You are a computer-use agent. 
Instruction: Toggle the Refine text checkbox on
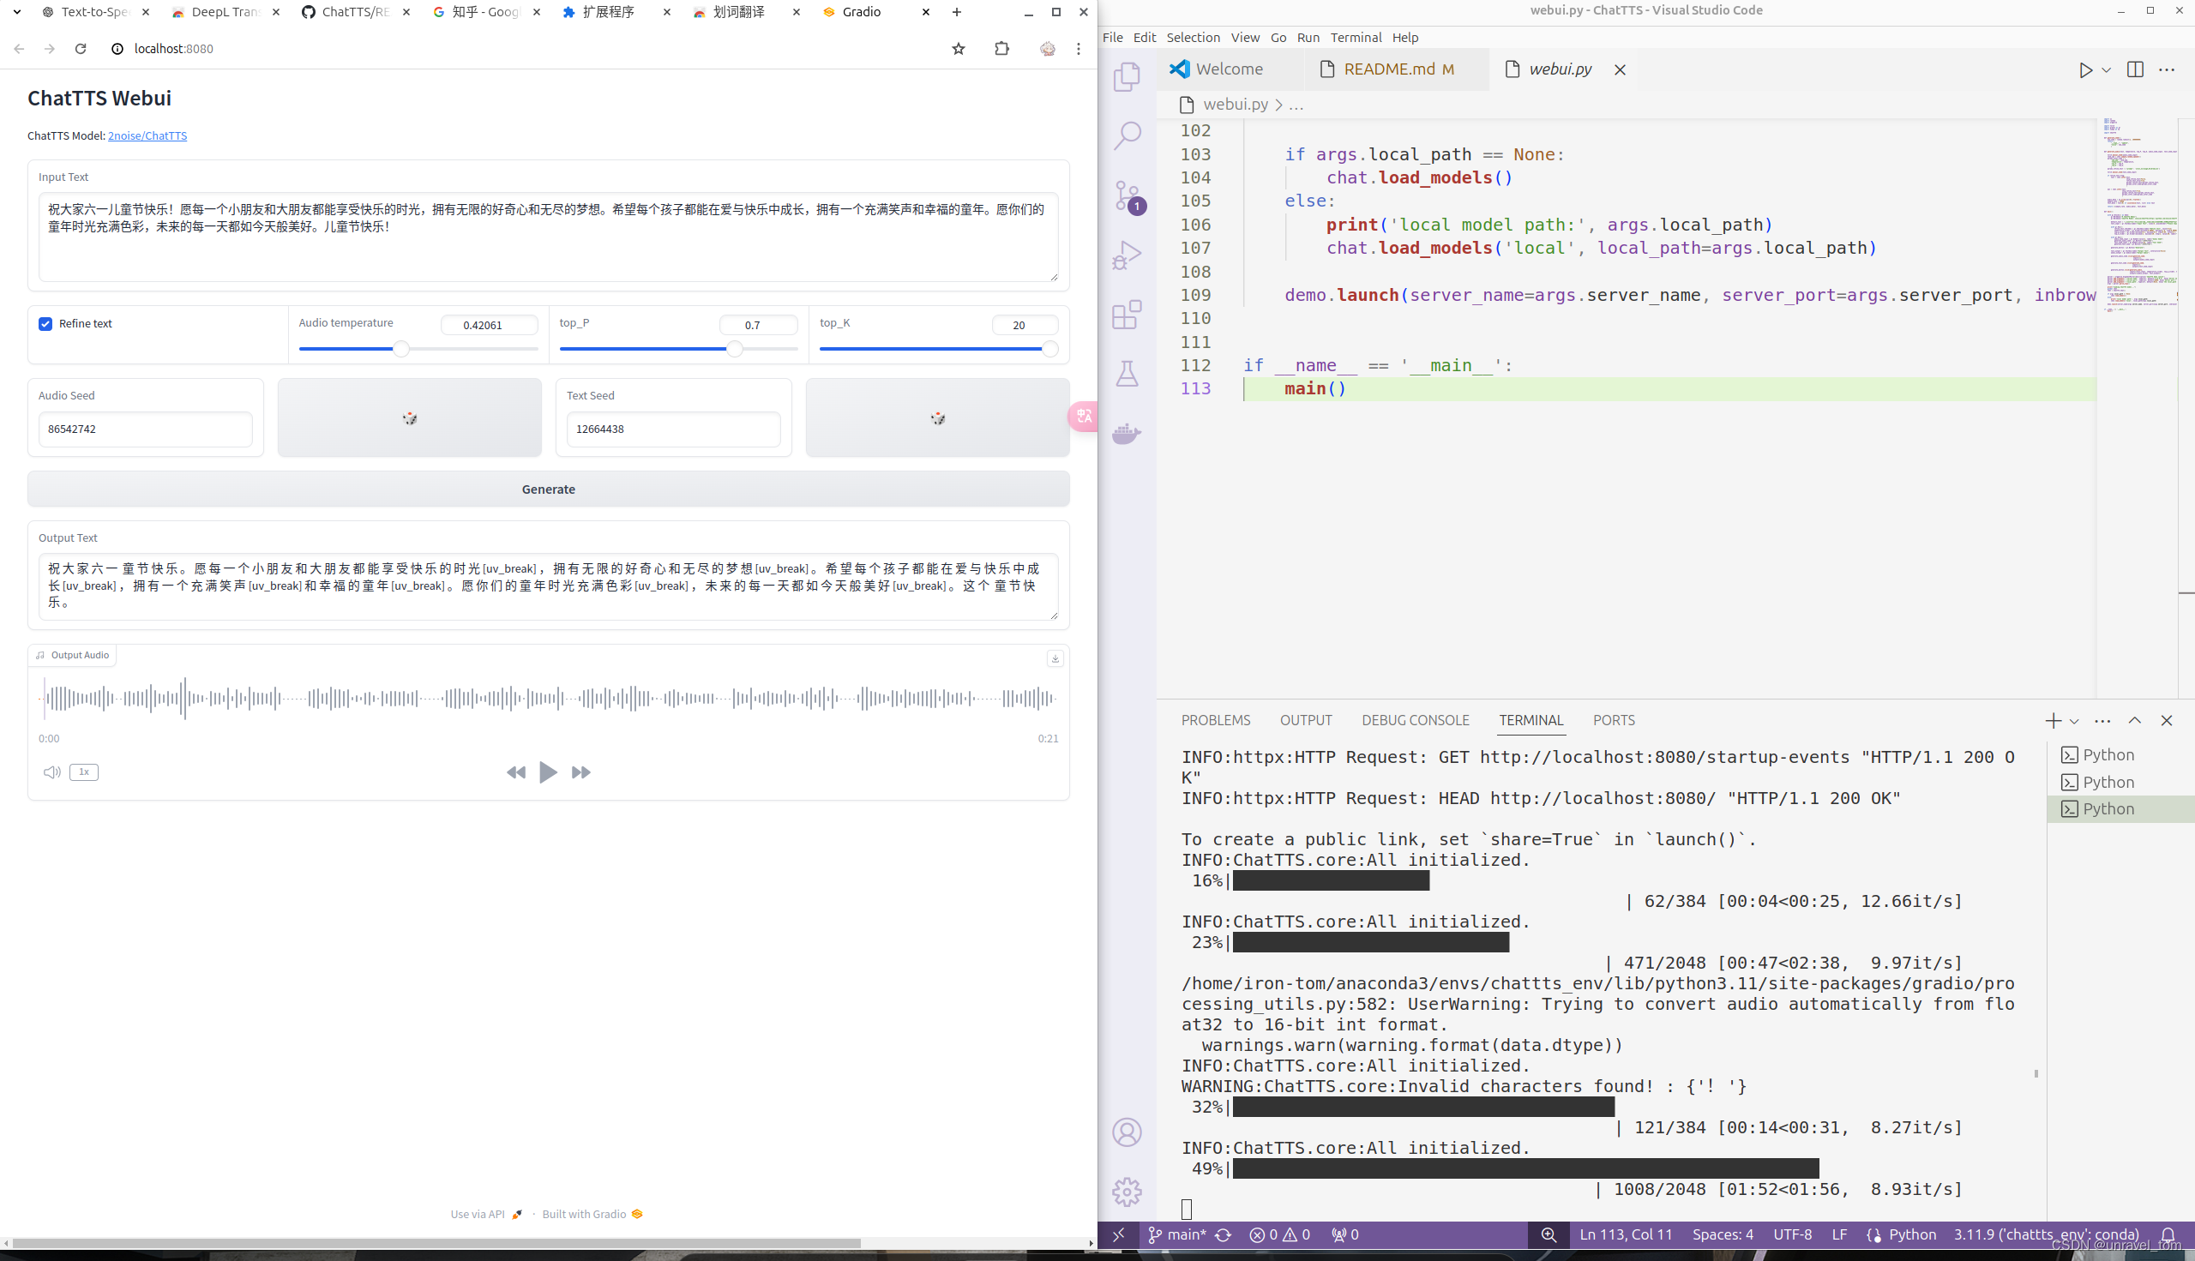click(45, 322)
